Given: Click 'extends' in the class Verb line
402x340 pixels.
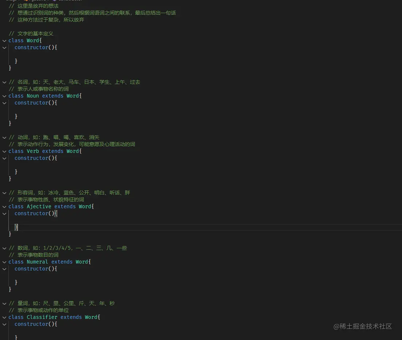Looking at the screenshot, I should tap(53, 151).
